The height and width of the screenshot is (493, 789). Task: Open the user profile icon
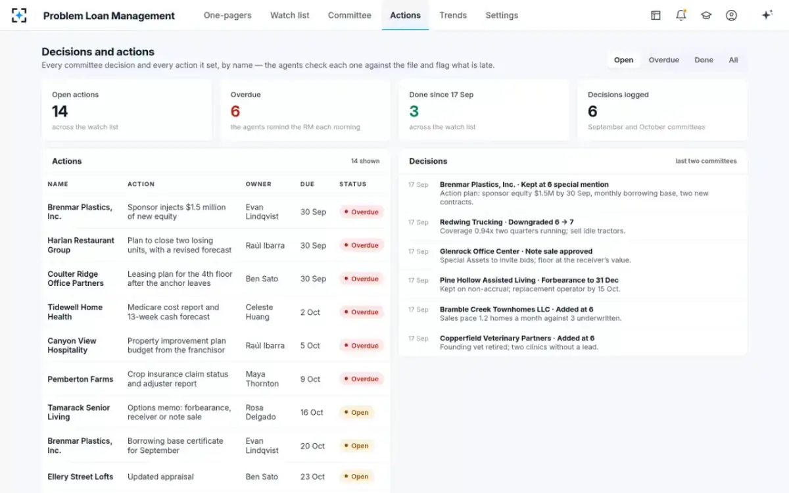pos(731,15)
